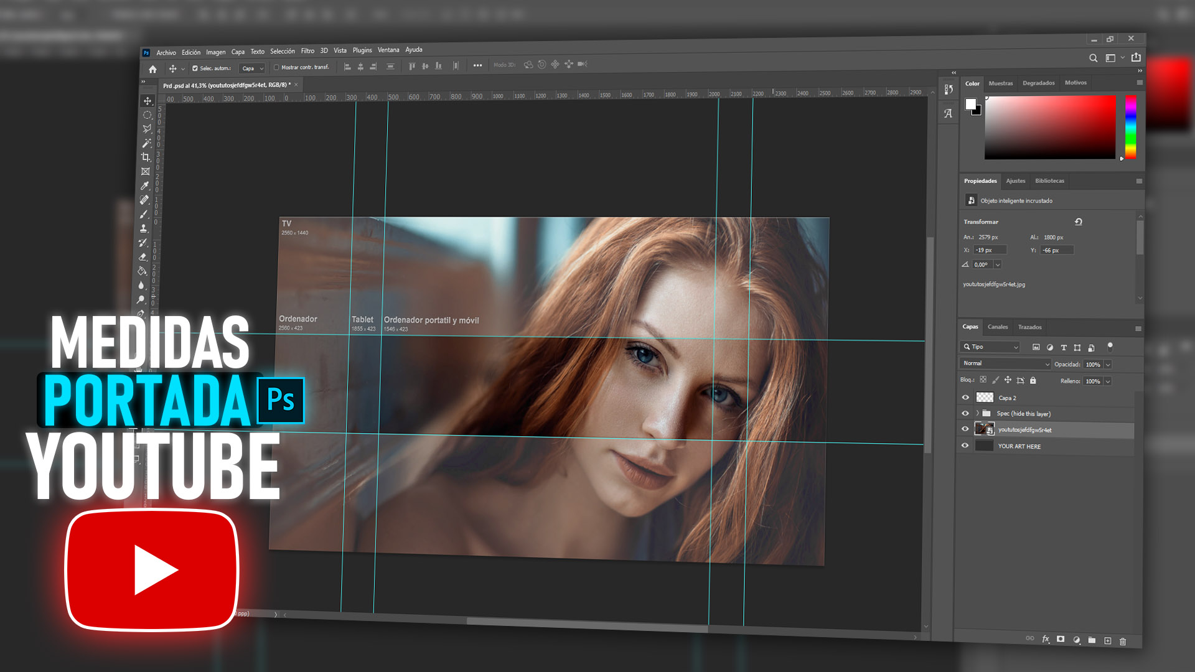Toggle Selec. autom. checkbox
Viewport: 1195px width, 672px height.
point(195,68)
